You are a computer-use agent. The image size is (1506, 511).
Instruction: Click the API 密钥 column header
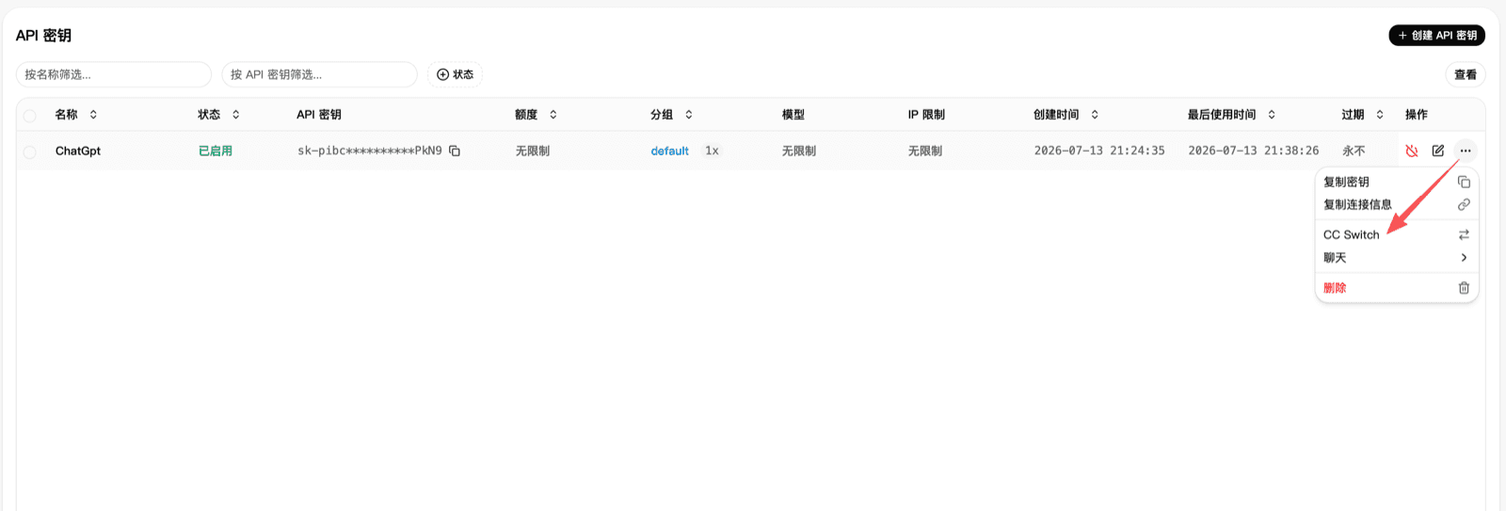pos(319,115)
